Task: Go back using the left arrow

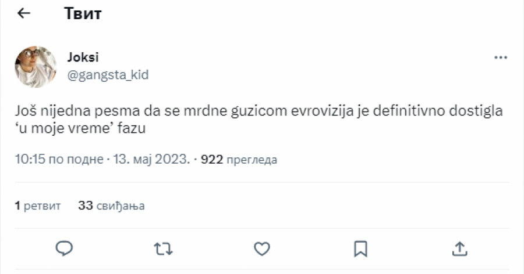Action: click(24, 14)
